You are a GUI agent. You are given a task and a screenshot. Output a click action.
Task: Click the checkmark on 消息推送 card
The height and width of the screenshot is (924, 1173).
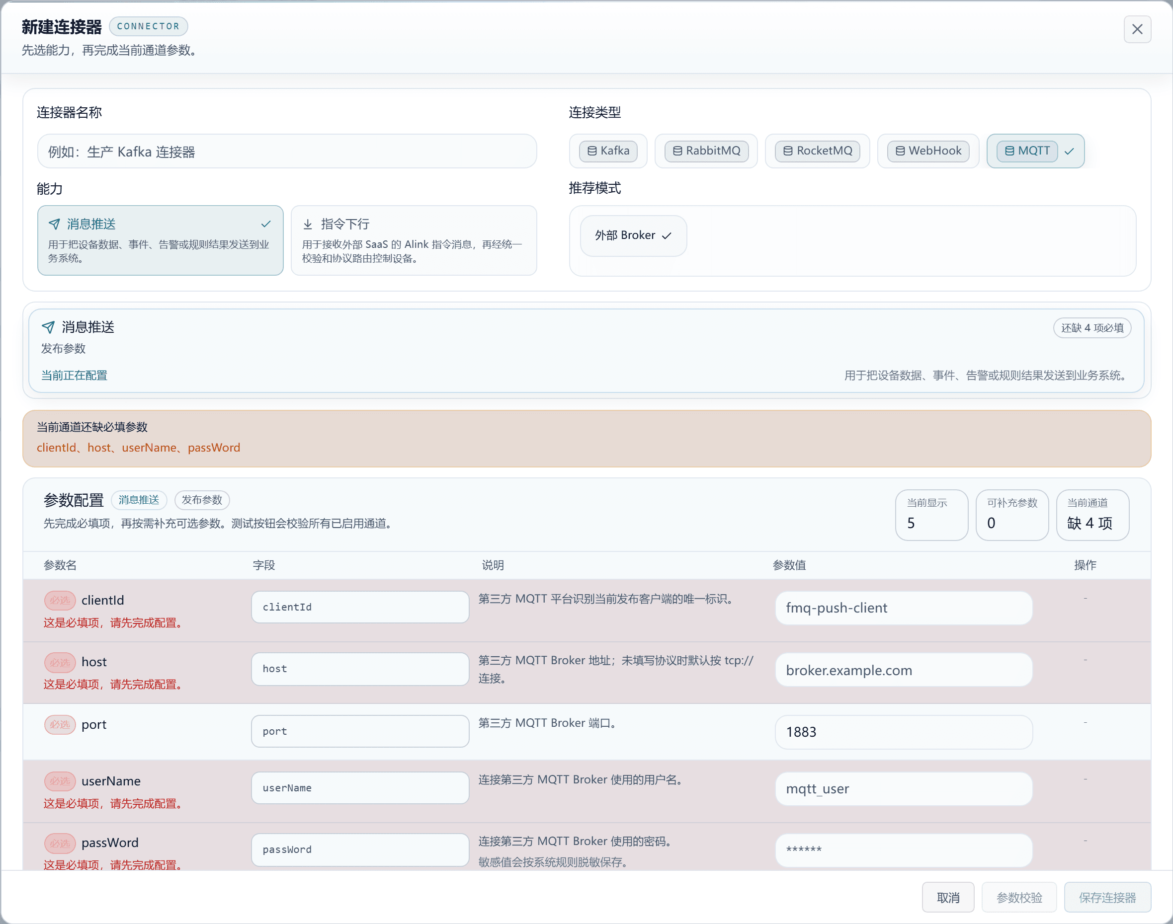click(266, 224)
